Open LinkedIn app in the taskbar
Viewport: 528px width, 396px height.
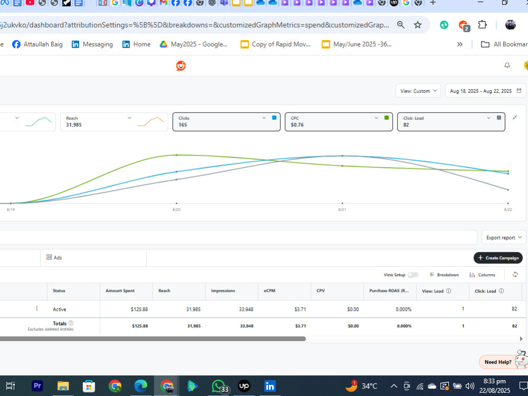[270, 386]
